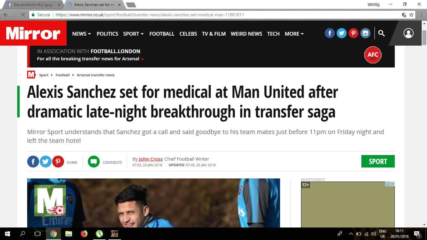The width and height of the screenshot is (427, 240).
Task: Bookmark this page with star icon
Action: tap(411, 15)
